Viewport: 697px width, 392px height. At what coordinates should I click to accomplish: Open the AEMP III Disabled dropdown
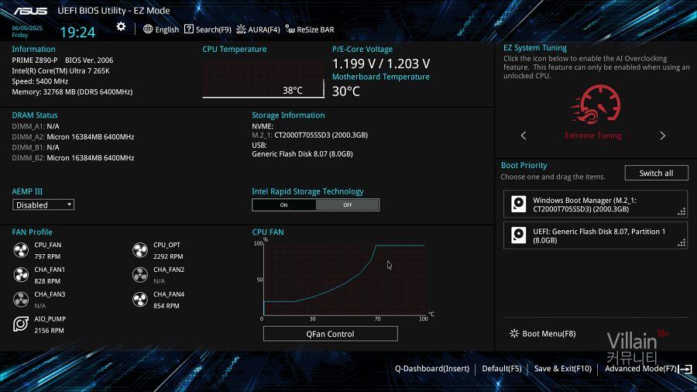[43, 205]
